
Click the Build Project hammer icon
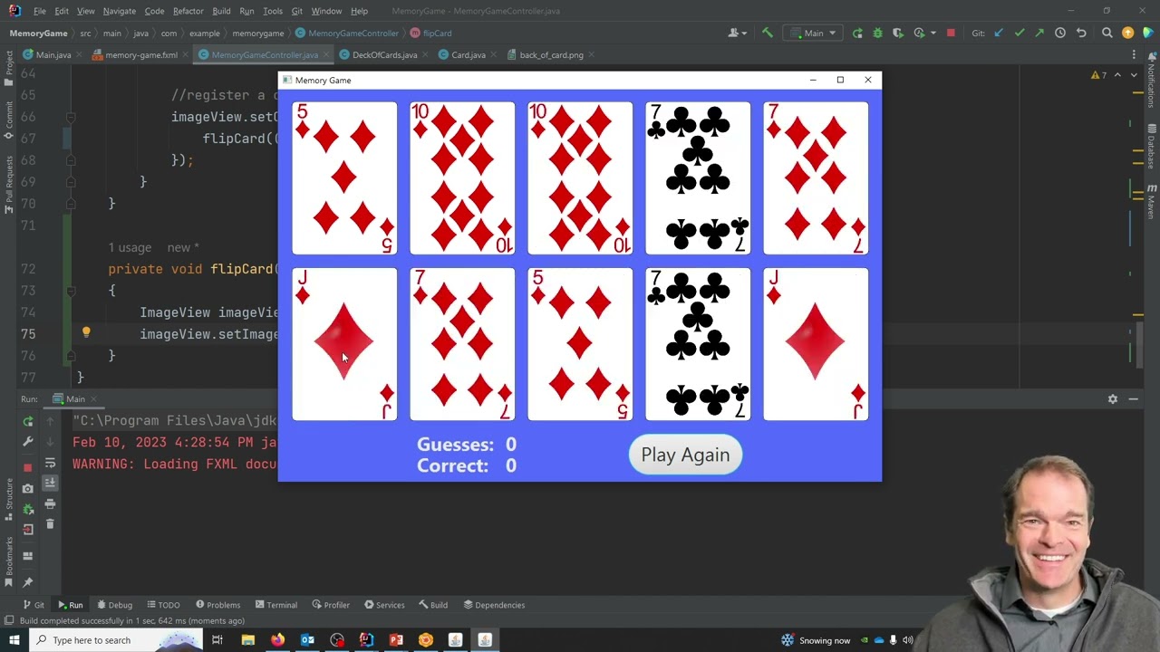click(x=768, y=34)
